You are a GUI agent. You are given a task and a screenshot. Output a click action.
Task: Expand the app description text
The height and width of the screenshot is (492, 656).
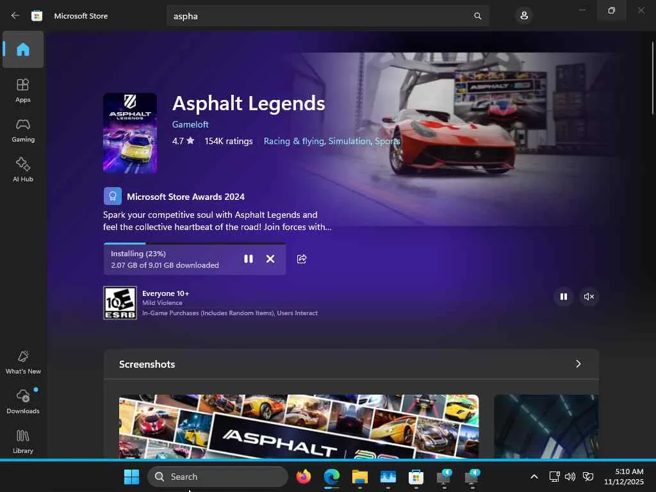coord(217,221)
